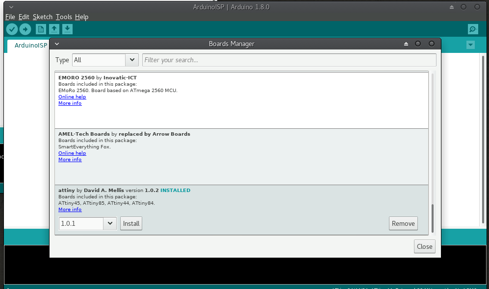Viewport: 489px width, 289px height.
Task: Open the Help menu
Action: [x=82, y=17]
